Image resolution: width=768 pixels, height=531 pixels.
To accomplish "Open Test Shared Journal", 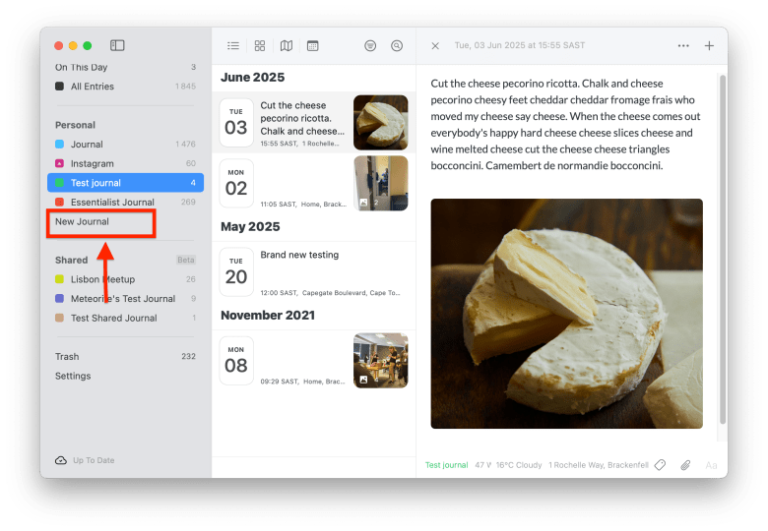I will pos(125,318).
